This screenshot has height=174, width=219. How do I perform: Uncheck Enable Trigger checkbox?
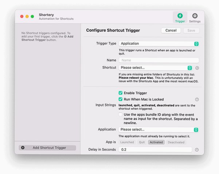tap(120, 93)
